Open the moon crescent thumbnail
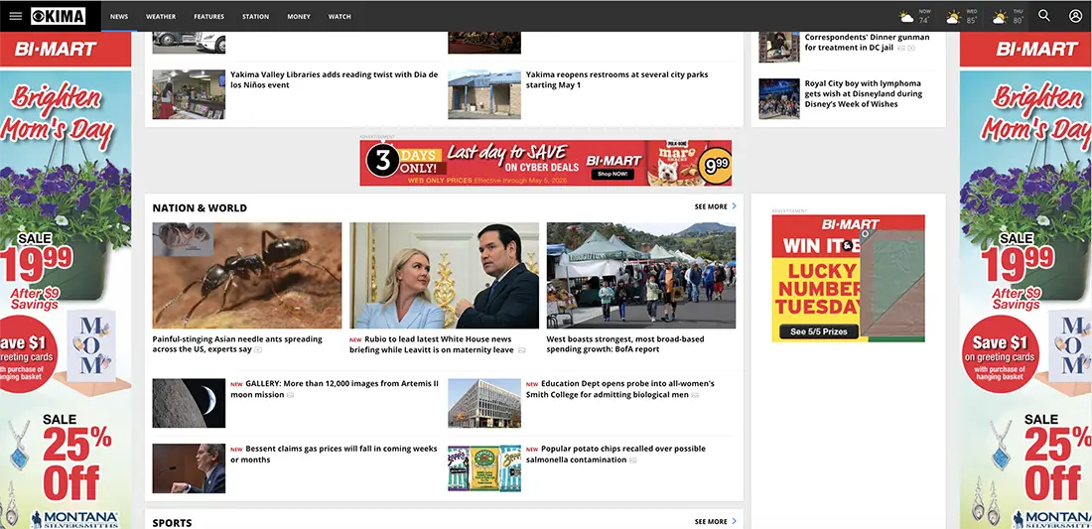Image resolution: width=1092 pixels, height=529 pixels. pos(189,403)
